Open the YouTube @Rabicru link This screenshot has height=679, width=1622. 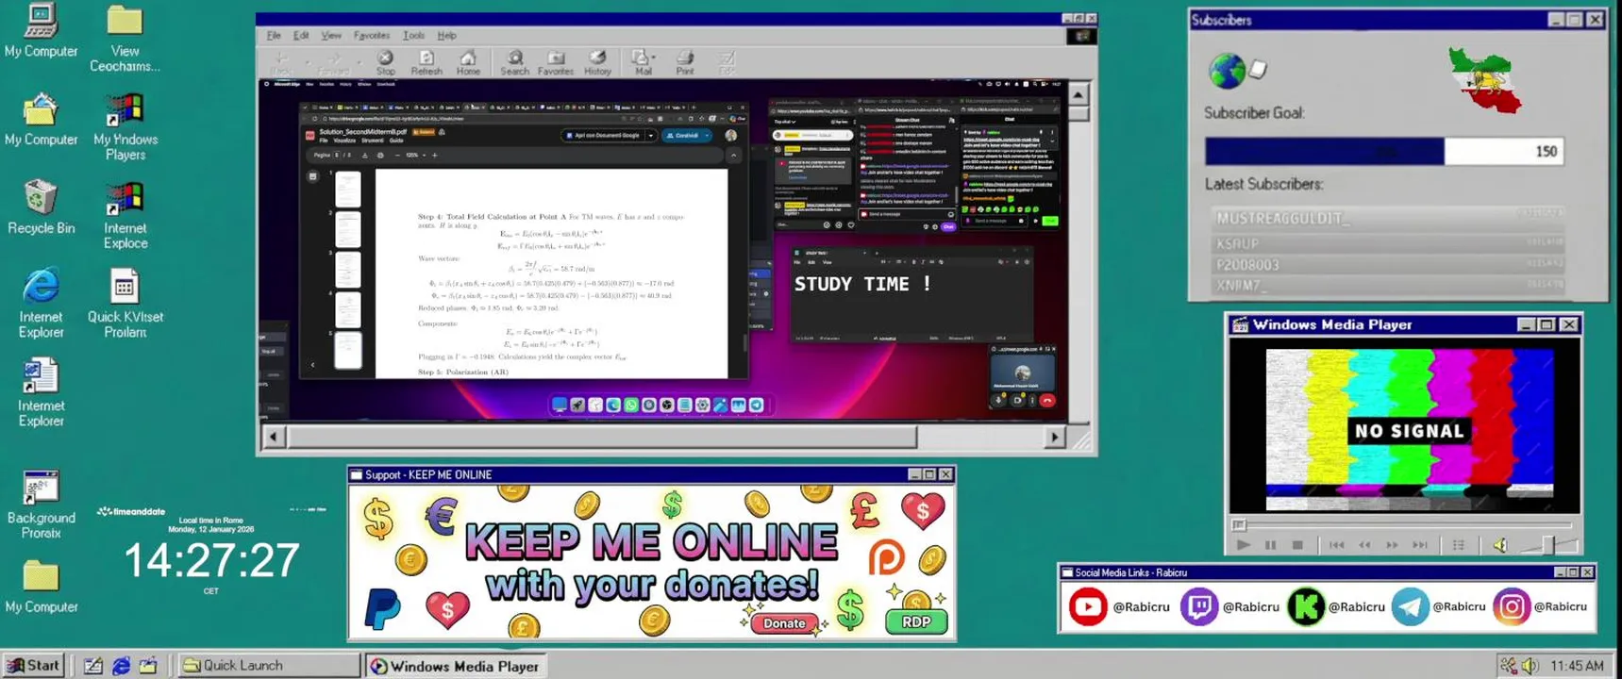[x=1119, y=606]
